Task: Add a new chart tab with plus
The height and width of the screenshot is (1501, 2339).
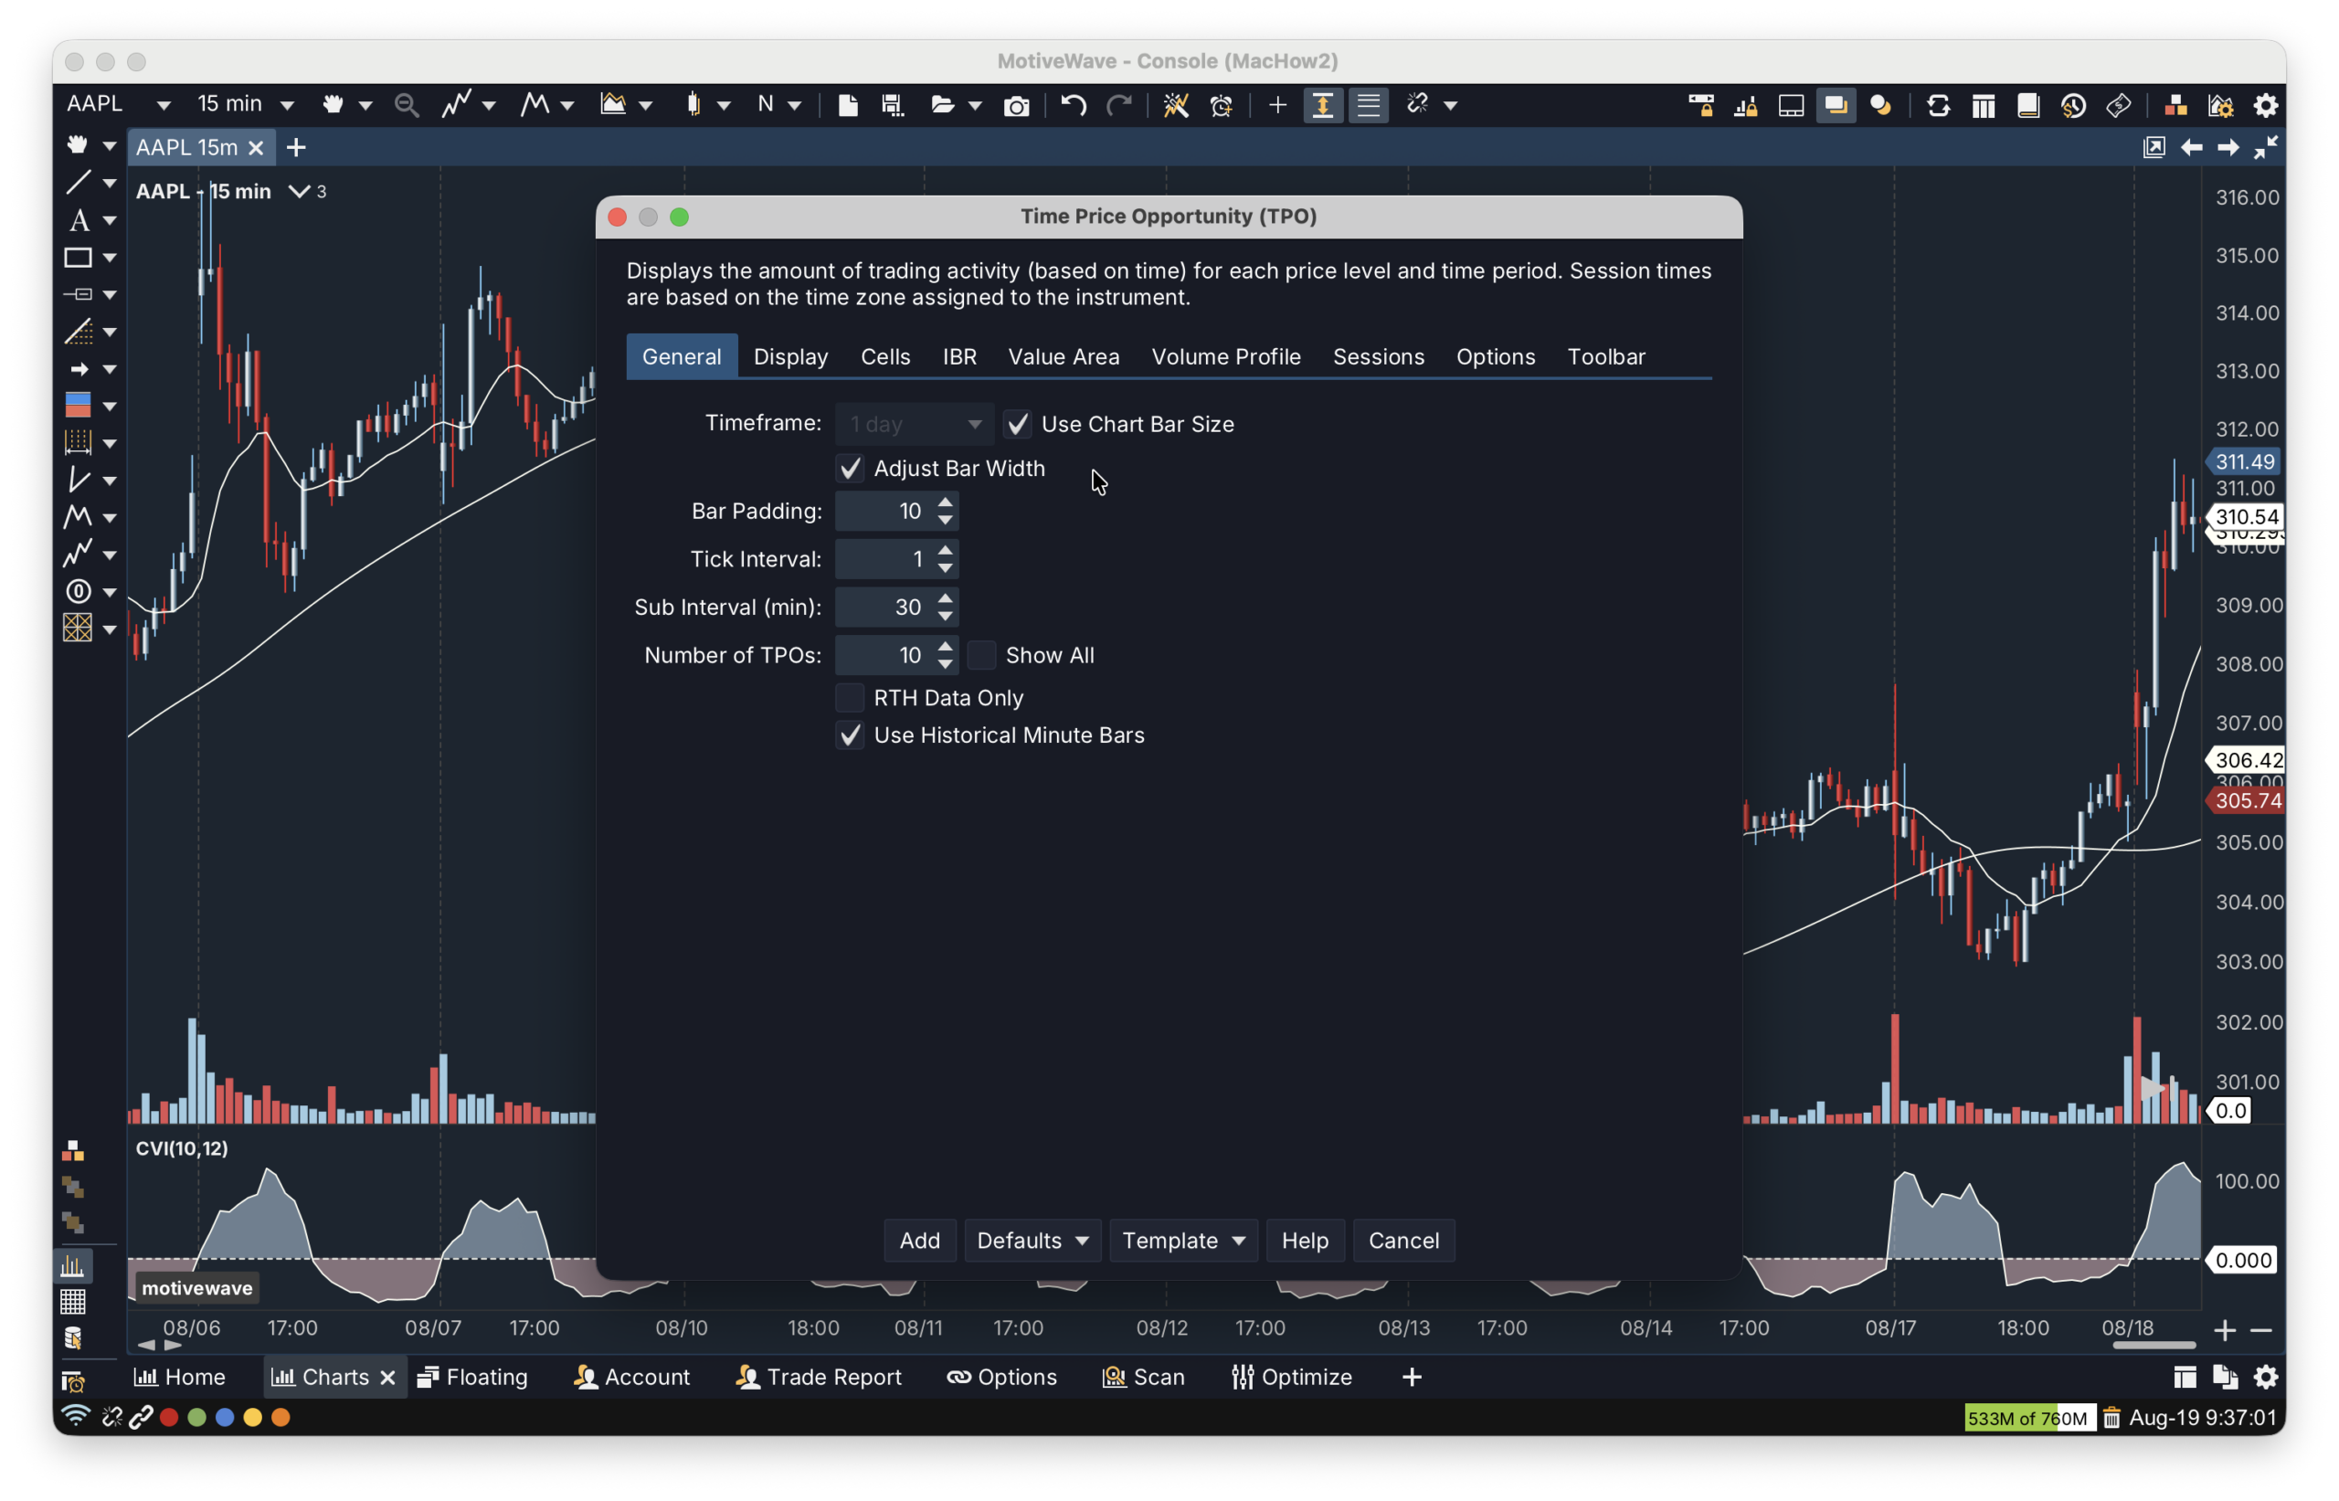Action: pos(296,147)
